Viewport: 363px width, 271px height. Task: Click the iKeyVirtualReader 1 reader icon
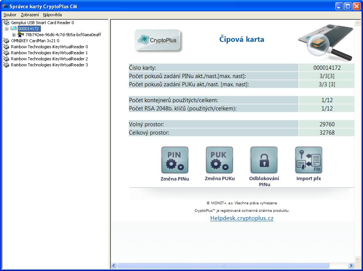6,53
